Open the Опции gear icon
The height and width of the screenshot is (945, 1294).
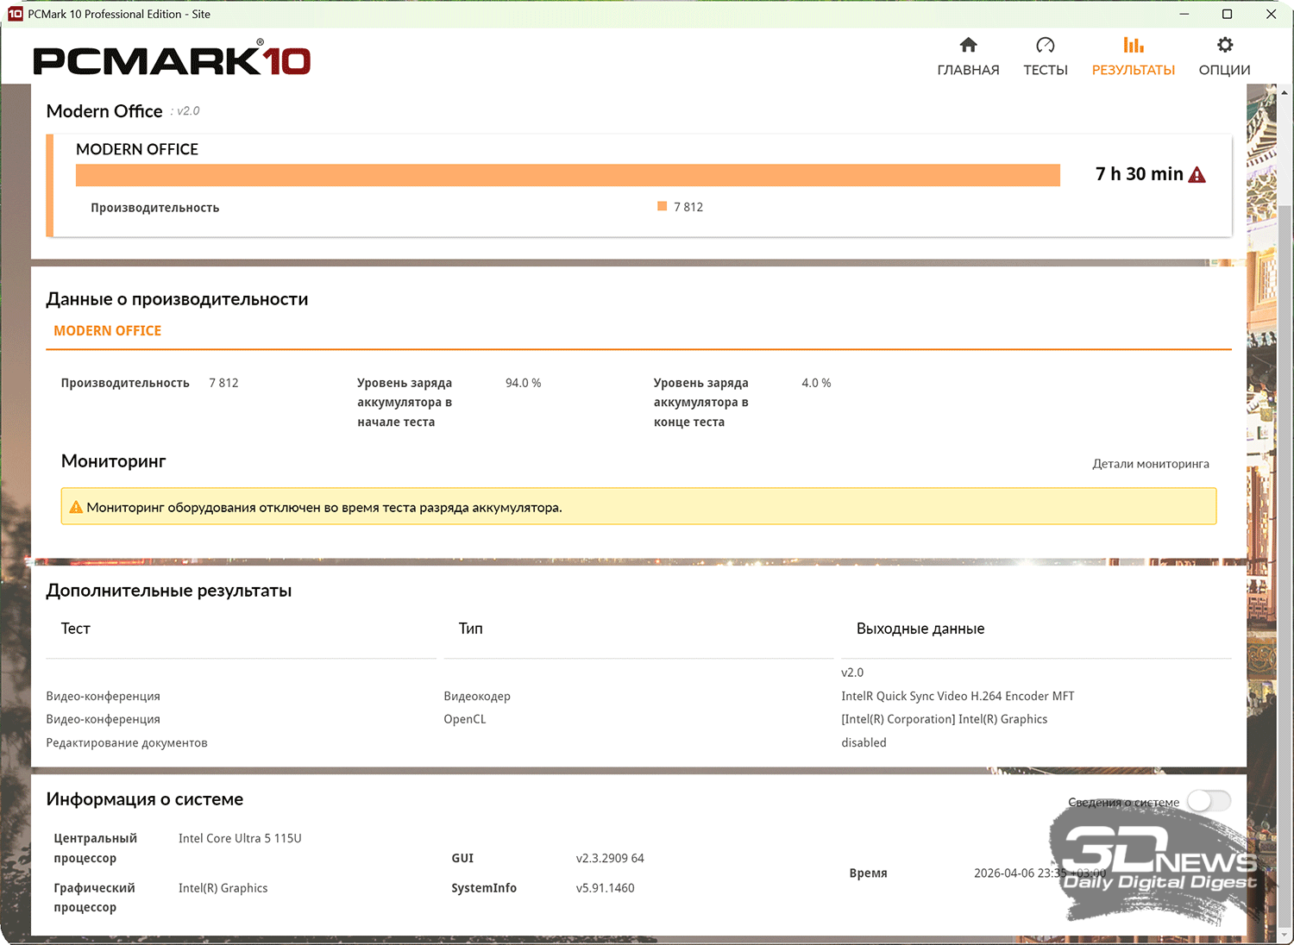point(1224,45)
